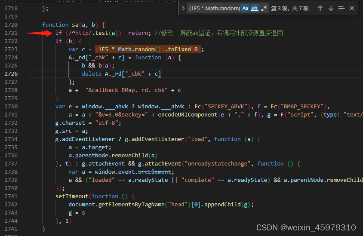Click deprecated 'srcElement' on line 2738
Image resolution: width=363 pixels, height=236 pixels.
(x=154, y=172)
